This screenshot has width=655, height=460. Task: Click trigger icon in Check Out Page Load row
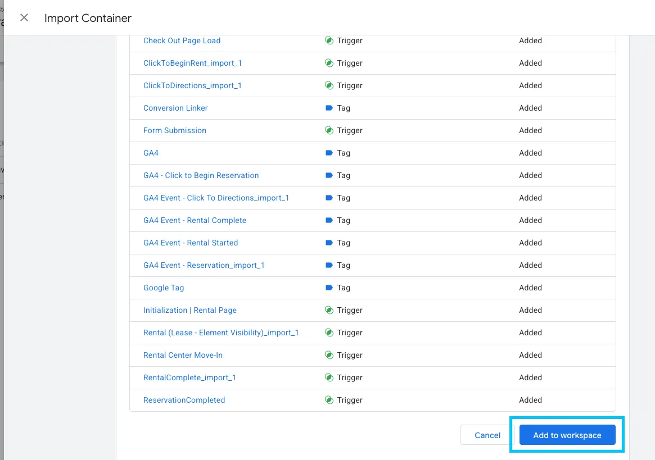tap(329, 40)
